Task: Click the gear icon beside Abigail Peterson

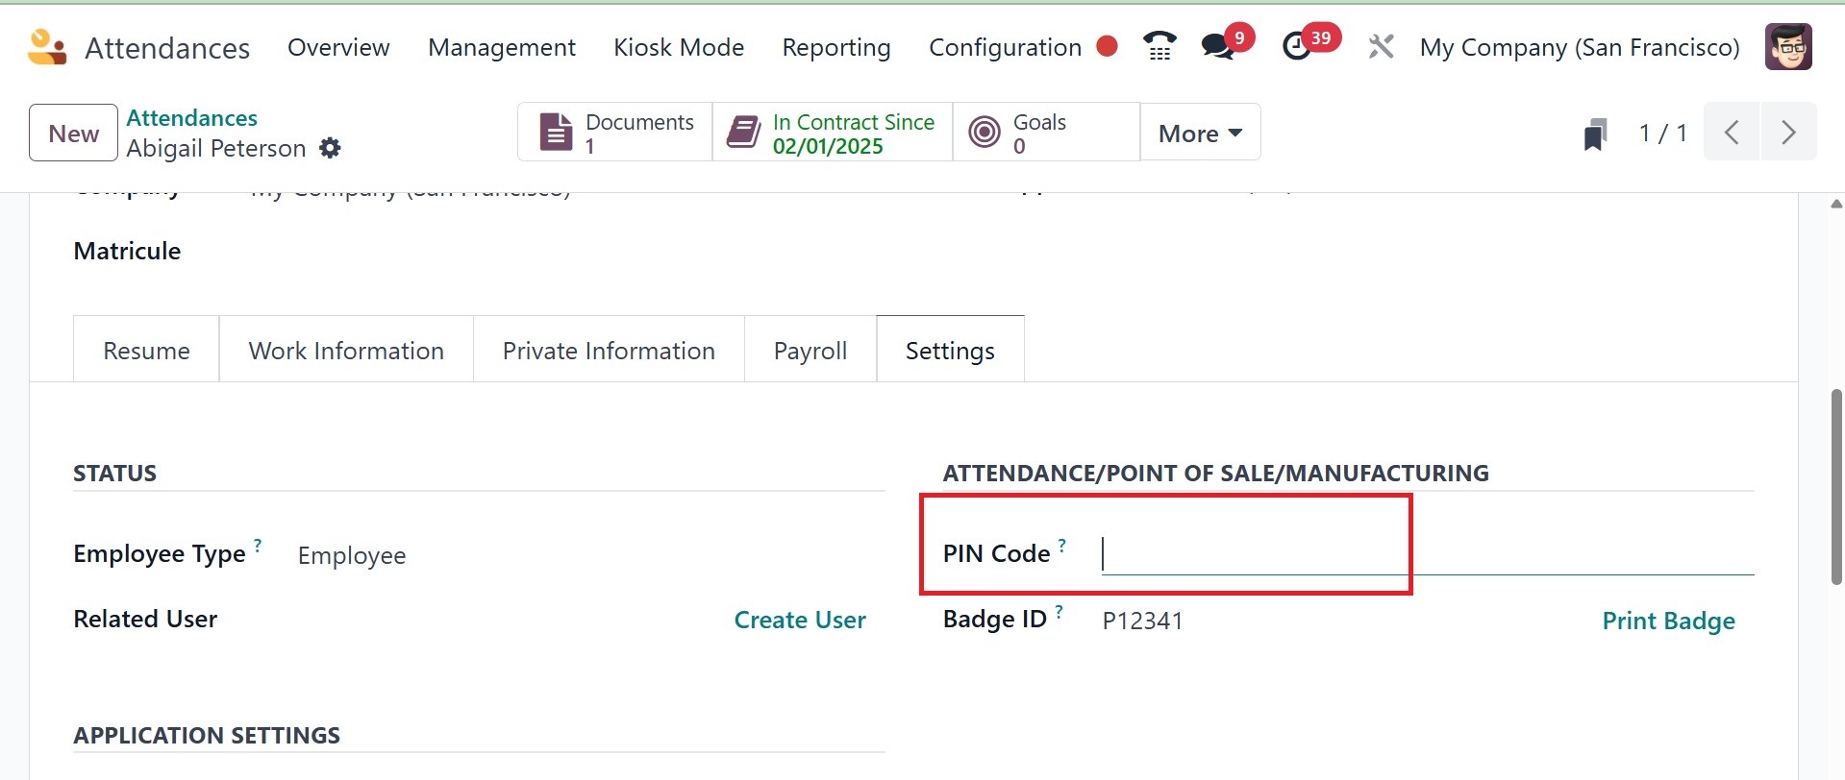Action: [x=330, y=148]
